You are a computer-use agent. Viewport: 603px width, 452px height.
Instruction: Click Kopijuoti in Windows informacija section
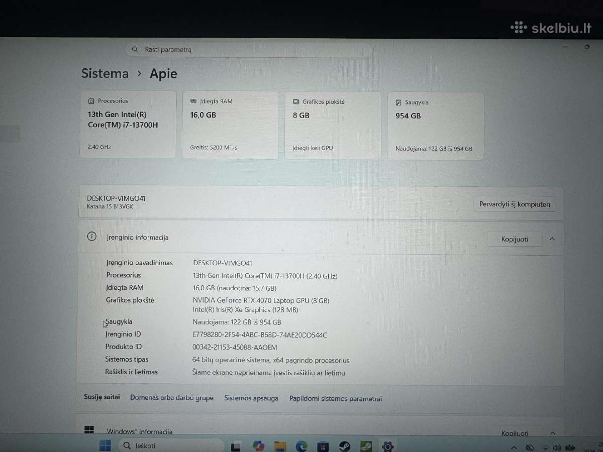(515, 433)
